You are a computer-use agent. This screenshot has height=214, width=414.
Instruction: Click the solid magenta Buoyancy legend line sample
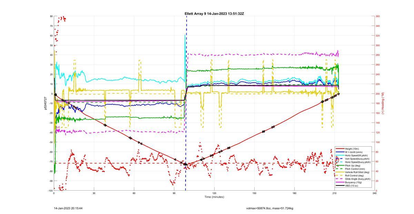coord(339,182)
